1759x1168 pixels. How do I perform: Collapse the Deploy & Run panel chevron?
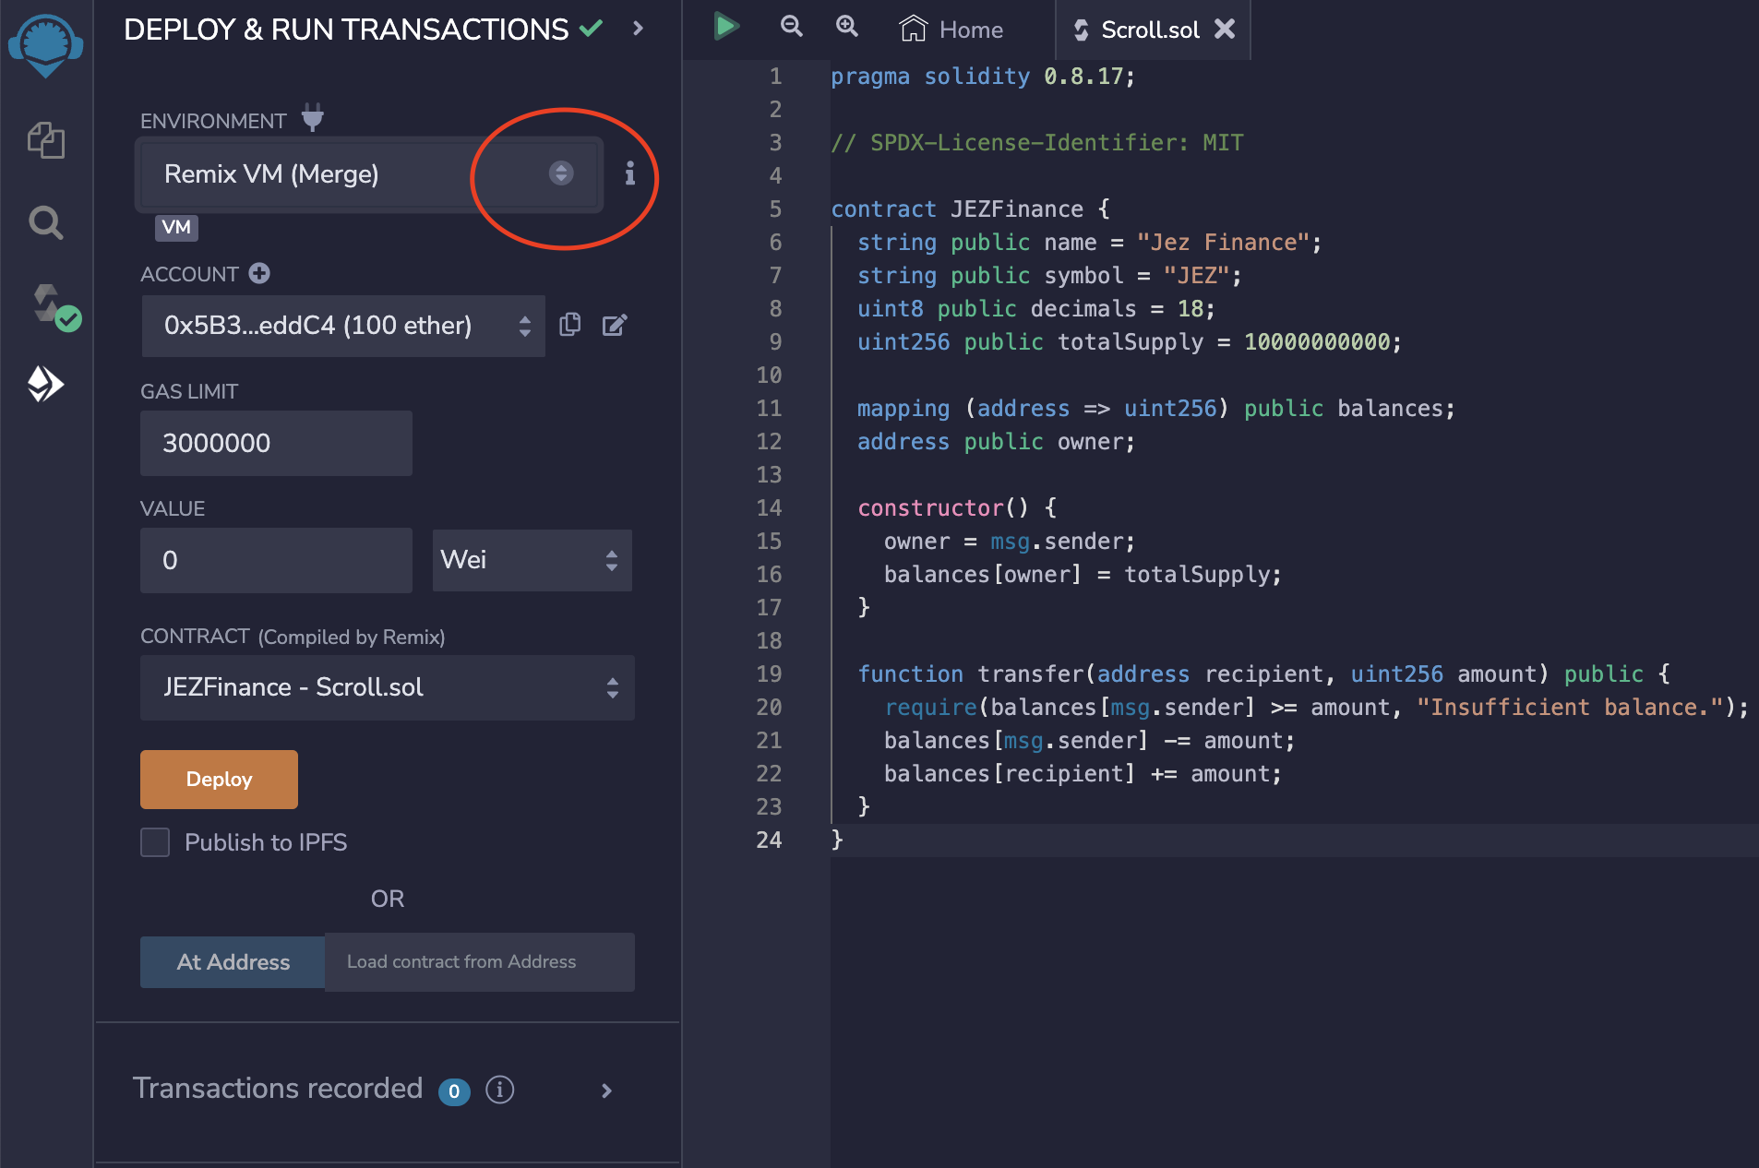point(638,29)
